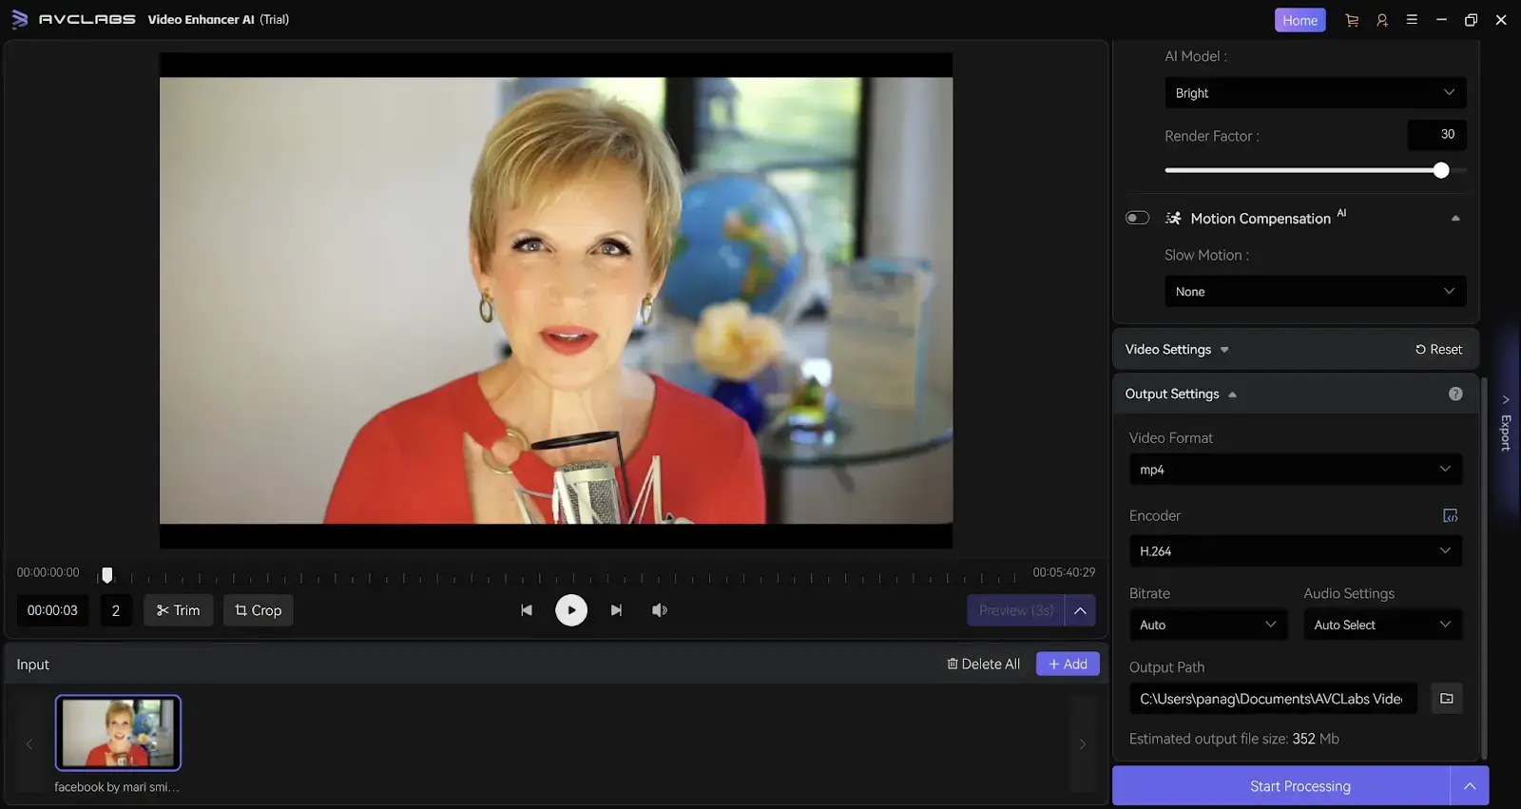The height and width of the screenshot is (809, 1521).
Task: Click the Motion Compensation running figure icon
Action: click(x=1174, y=219)
